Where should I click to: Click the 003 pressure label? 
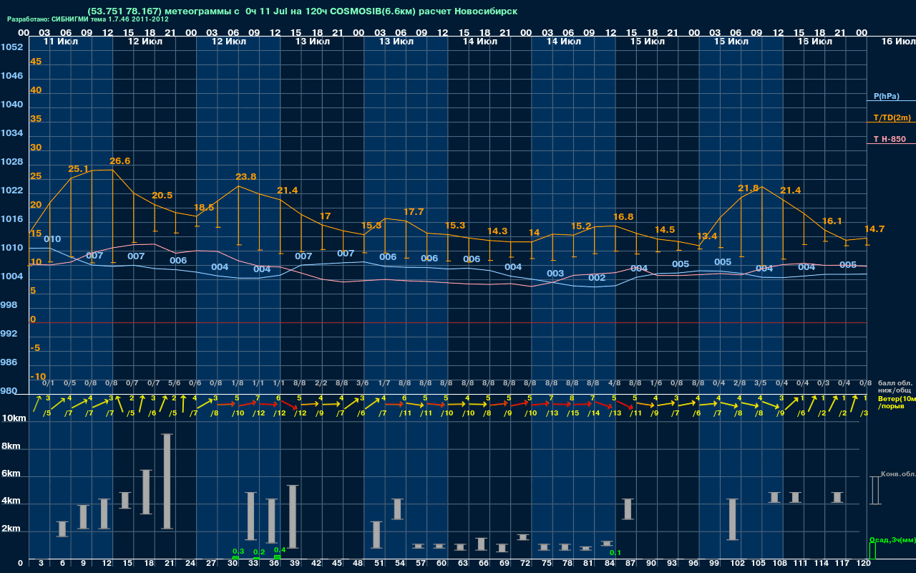coord(555,274)
